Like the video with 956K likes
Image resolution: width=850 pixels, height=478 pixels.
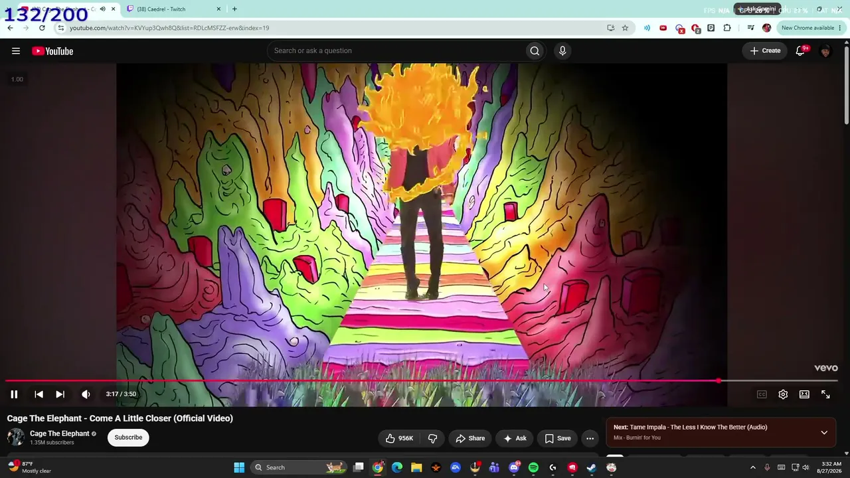point(399,438)
